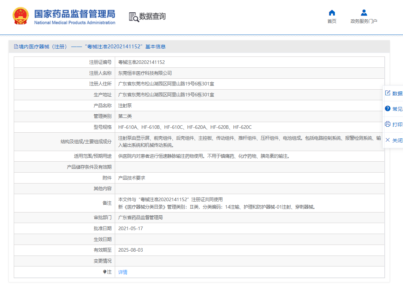
Task: Click the 适用范围/预期用途 label
Action: click(x=93, y=156)
